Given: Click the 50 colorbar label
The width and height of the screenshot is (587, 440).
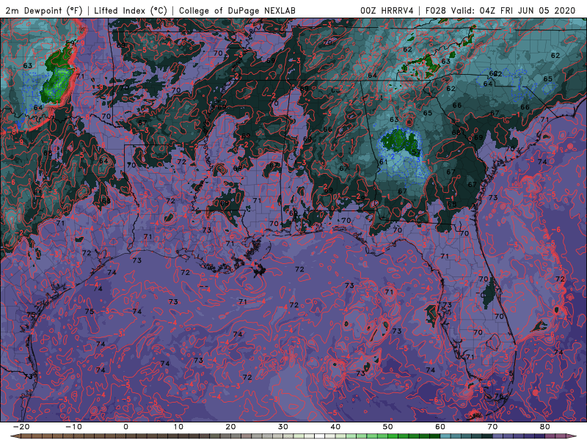Looking at the screenshot, I should [x=388, y=427].
